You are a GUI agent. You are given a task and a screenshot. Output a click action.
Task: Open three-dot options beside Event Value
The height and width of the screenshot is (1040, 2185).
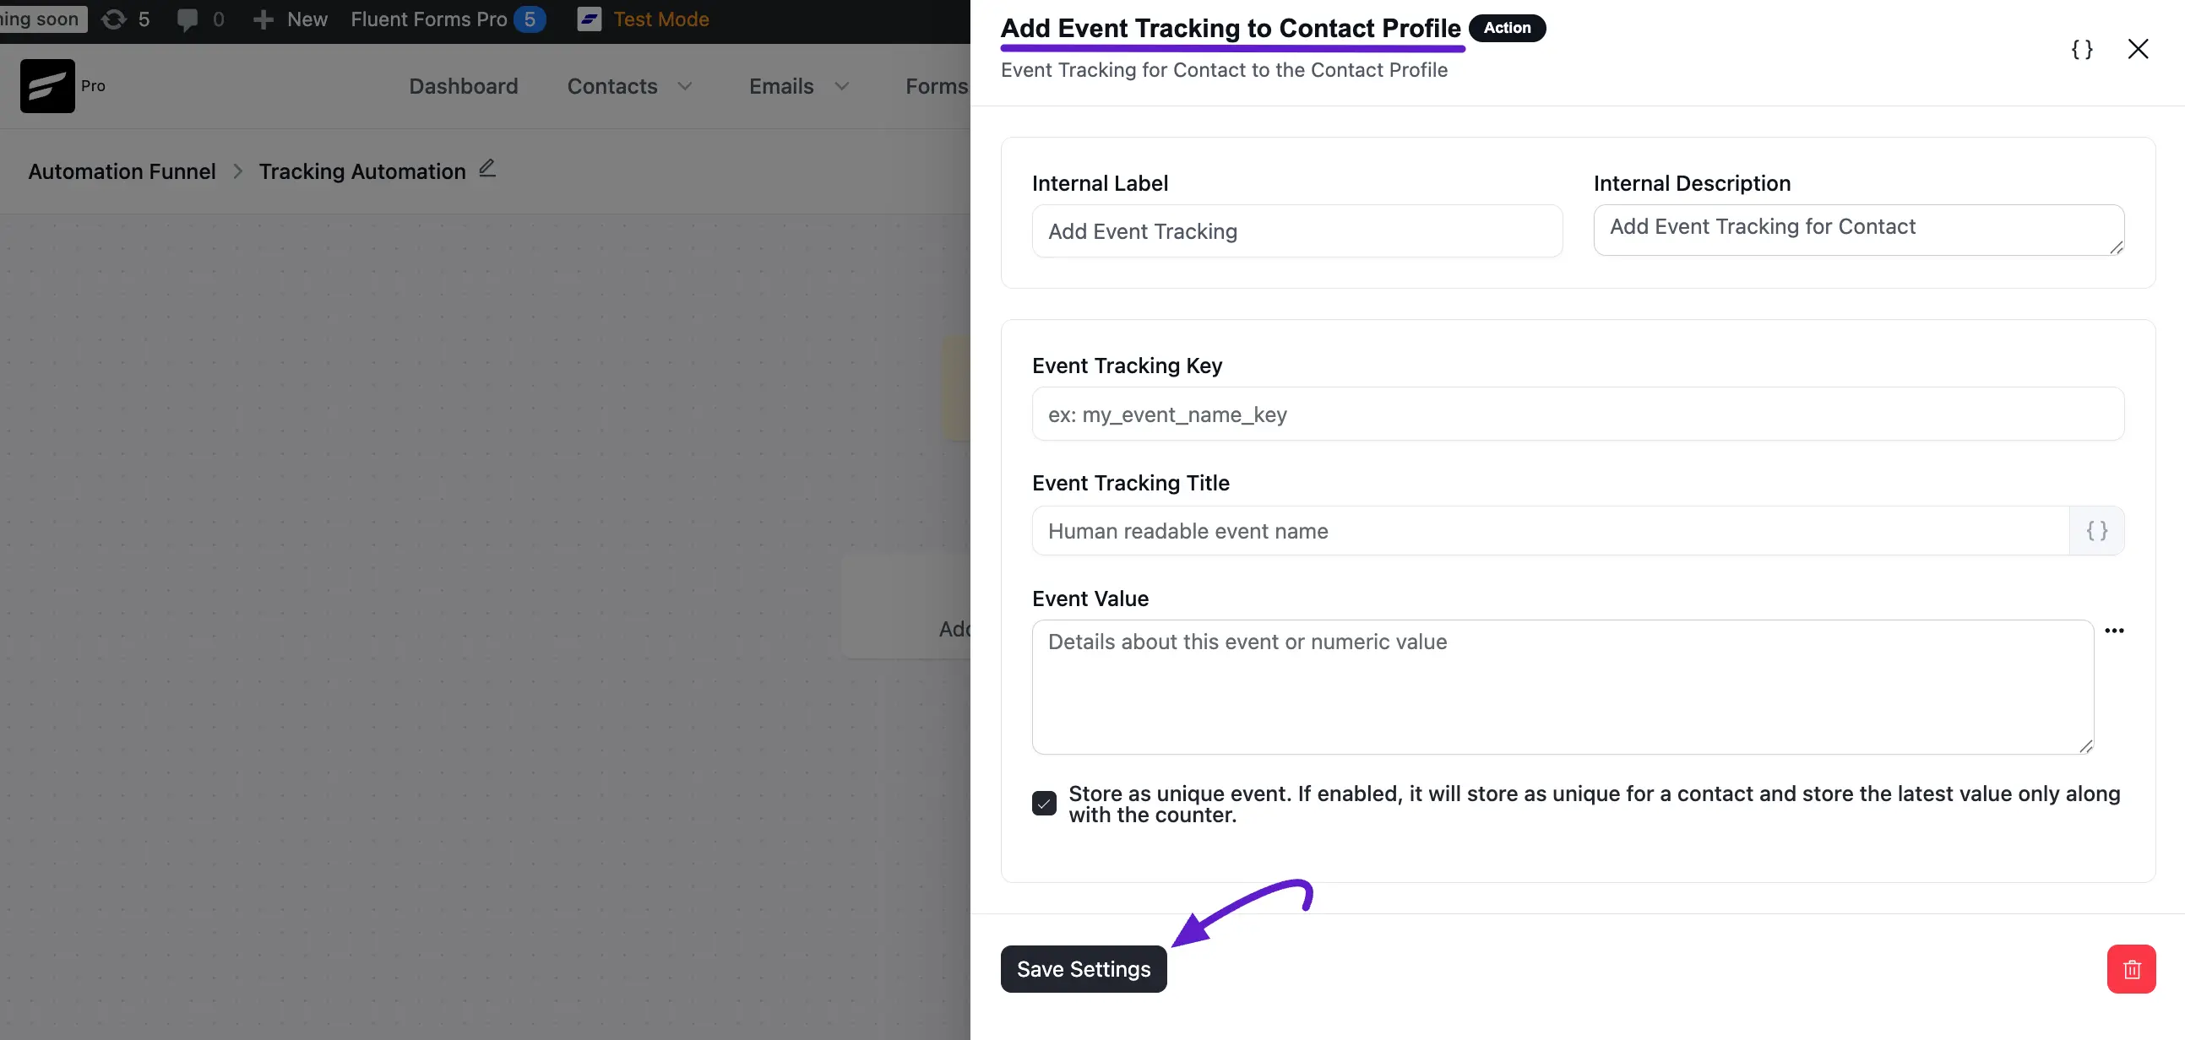[2114, 631]
